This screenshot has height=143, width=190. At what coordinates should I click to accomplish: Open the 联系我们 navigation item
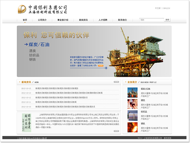pyautogui.click(x=122, y=20)
